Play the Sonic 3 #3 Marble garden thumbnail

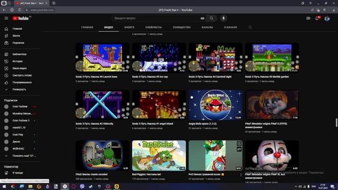coord(272,58)
